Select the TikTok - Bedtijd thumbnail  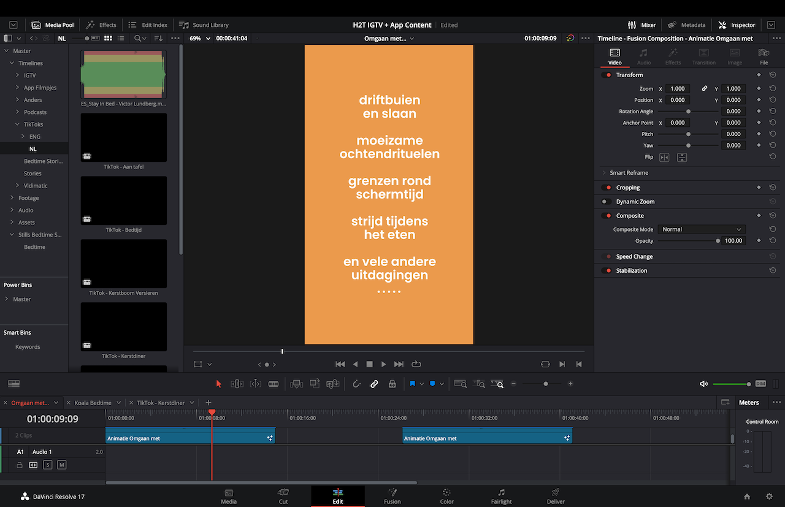(x=123, y=200)
